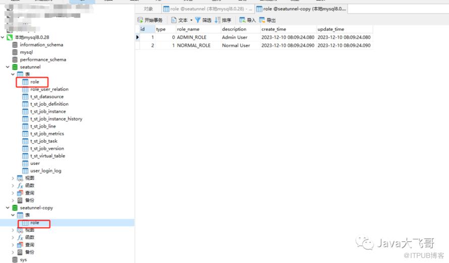Select the seatunnel-copy database icon

15,208
